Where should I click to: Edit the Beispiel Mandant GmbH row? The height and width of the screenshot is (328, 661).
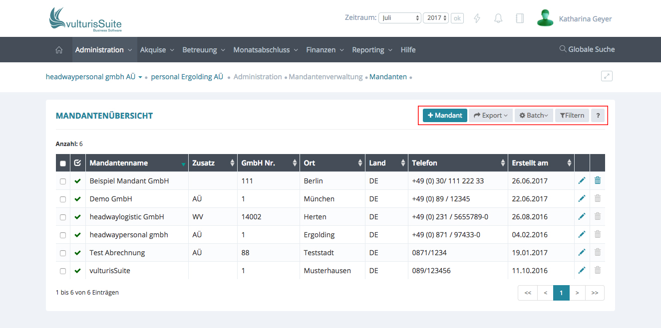582,181
